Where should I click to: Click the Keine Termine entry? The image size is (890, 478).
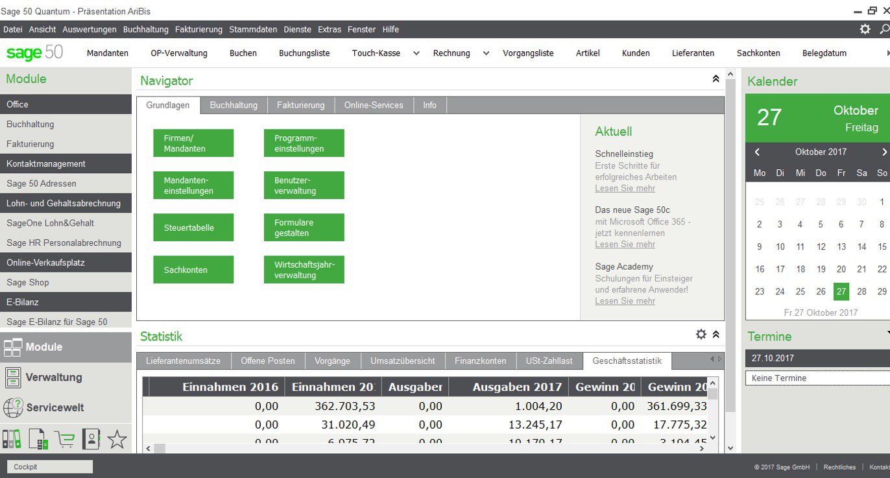[817, 378]
